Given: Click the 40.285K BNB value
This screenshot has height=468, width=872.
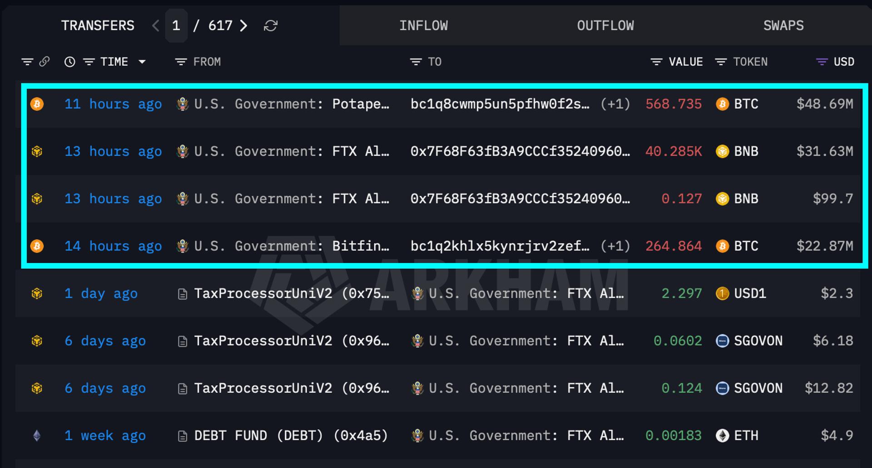Looking at the screenshot, I should click(674, 151).
